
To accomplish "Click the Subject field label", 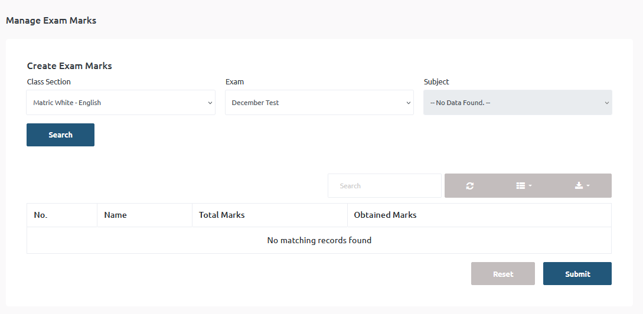I will point(436,82).
